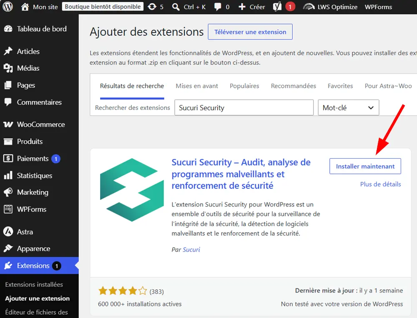Viewport: 417px width, 318px height.
Task: Switch to Résultats de recherche tab
Action: (132, 86)
